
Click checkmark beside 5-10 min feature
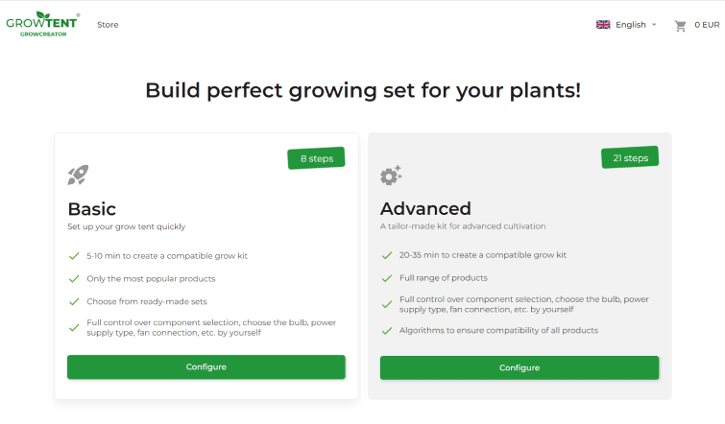point(74,256)
